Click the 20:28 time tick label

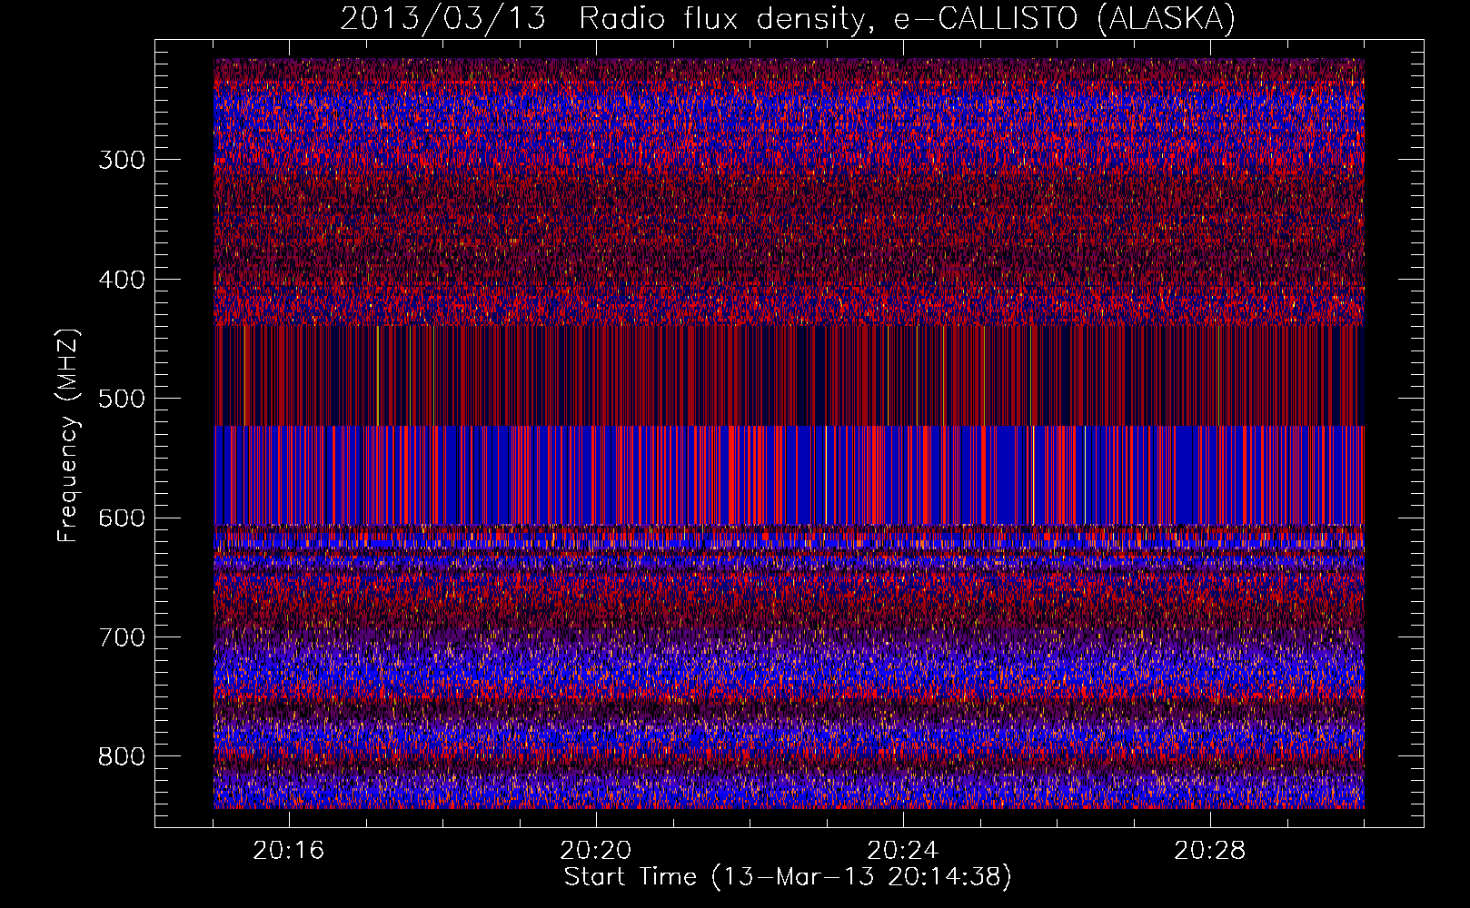1210,851
